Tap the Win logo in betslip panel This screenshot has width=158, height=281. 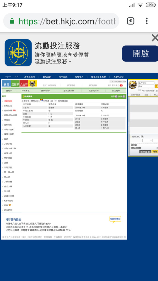click(133, 85)
